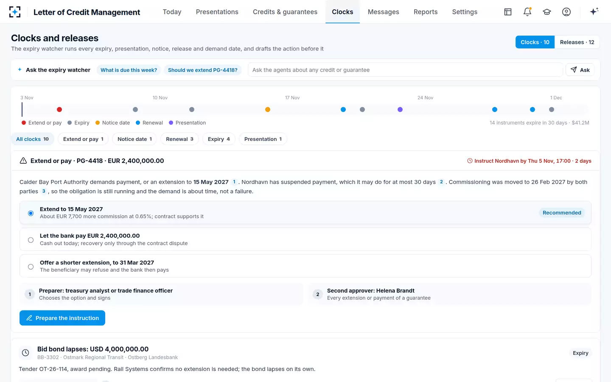Select Let the bank pay EUR 2,400,000.00

pos(305,239)
